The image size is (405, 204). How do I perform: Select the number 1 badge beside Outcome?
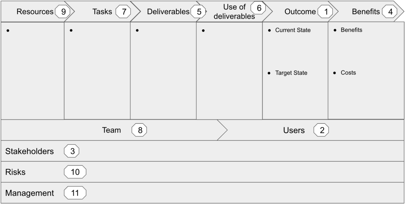(325, 12)
